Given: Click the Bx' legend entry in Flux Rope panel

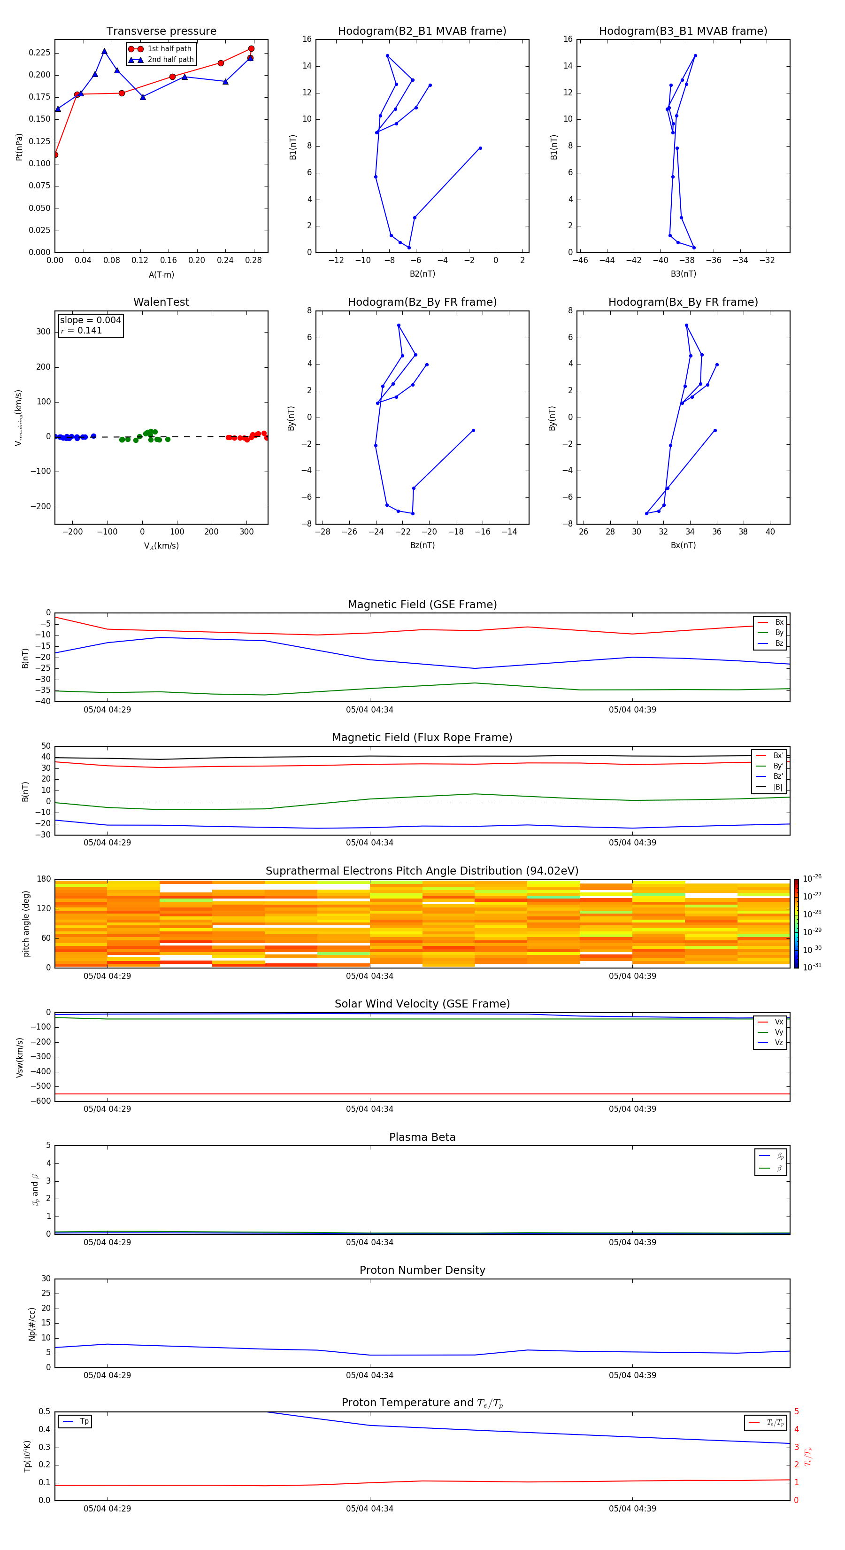Looking at the screenshot, I should point(769,756).
